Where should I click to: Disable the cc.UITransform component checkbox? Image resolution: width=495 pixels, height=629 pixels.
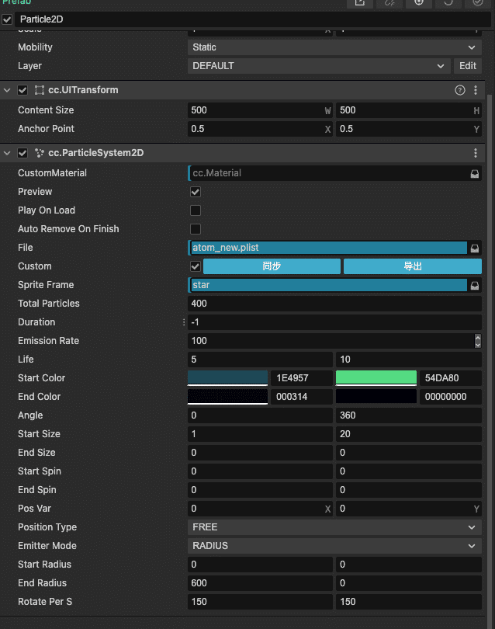pos(22,90)
